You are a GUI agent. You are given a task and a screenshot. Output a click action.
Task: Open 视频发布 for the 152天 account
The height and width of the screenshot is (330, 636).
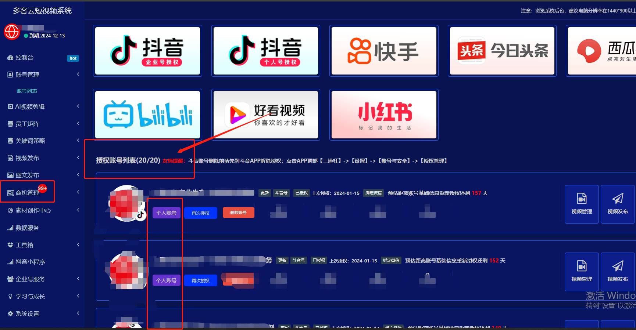(618, 272)
